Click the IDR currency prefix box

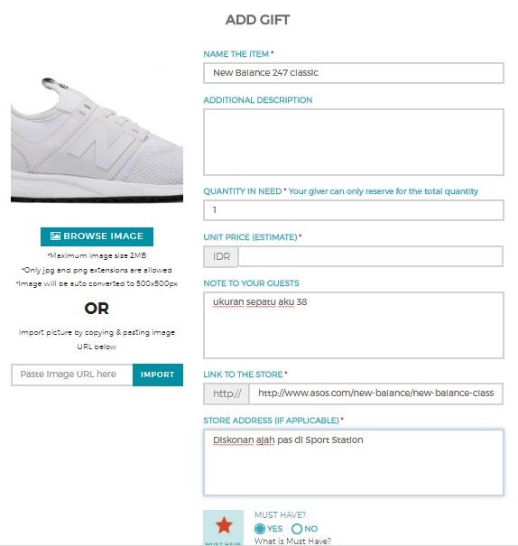[x=221, y=256]
